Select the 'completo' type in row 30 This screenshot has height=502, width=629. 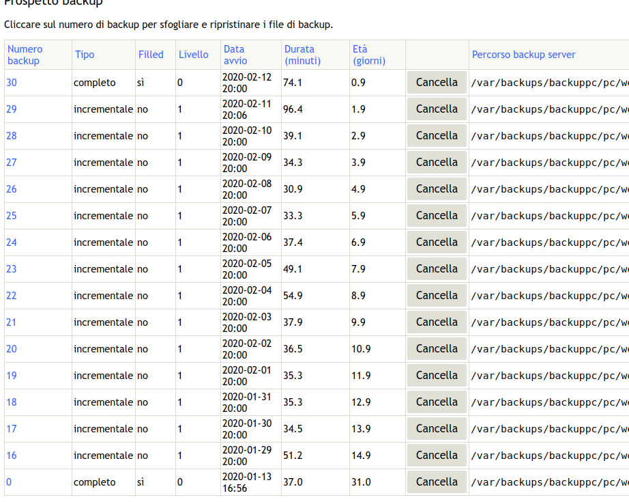coord(95,83)
